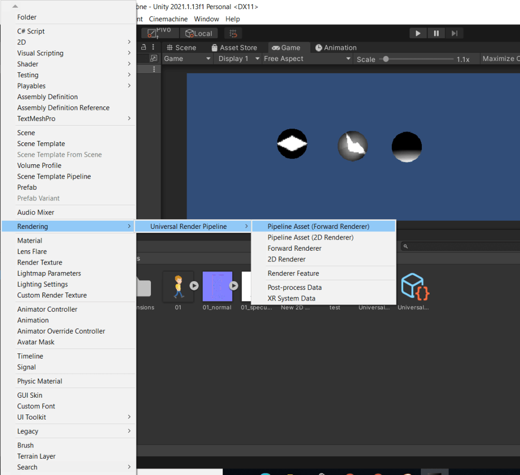Switch to the Scene tab
The image size is (520, 475).
pos(181,47)
